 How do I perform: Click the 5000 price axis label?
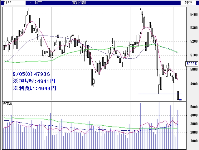pyautogui.click(x=190, y=70)
